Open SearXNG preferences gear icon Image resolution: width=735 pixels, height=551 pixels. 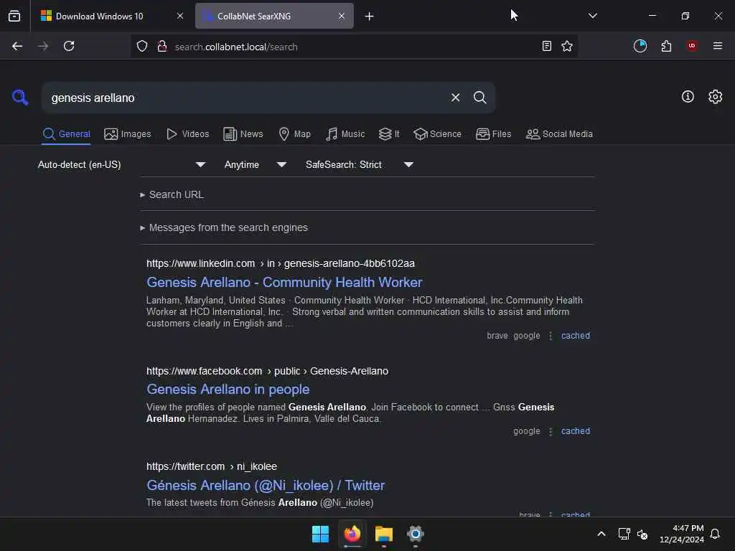coord(716,97)
